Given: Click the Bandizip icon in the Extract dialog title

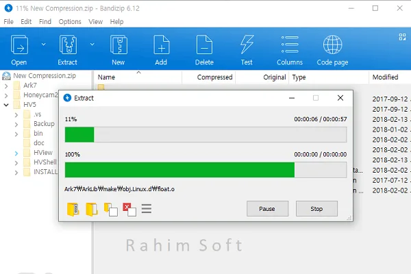Looking at the screenshot, I should point(67,98).
